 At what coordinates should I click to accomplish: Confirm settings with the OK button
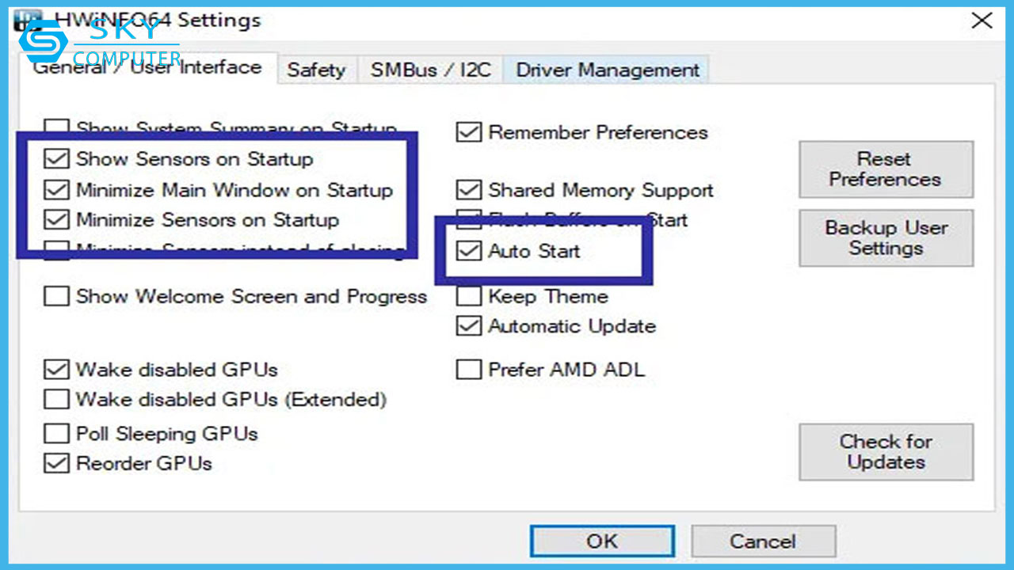(602, 541)
